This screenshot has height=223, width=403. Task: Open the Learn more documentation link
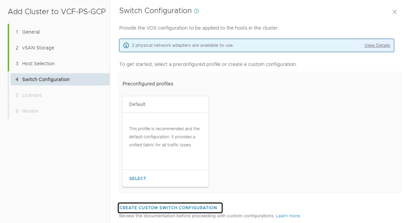tap(288, 216)
